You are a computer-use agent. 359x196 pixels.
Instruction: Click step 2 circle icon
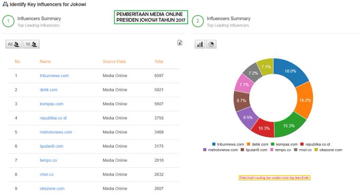tap(198, 21)
